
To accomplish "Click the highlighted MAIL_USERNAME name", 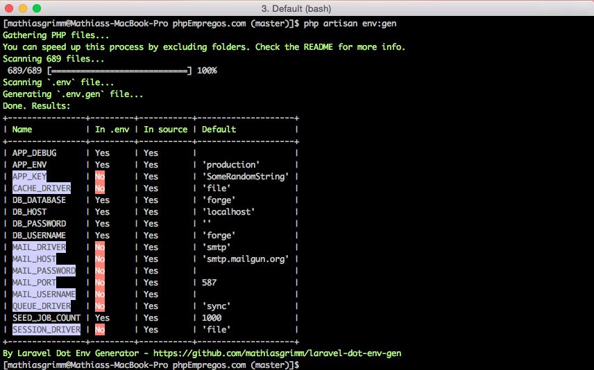I will (44, 294).
